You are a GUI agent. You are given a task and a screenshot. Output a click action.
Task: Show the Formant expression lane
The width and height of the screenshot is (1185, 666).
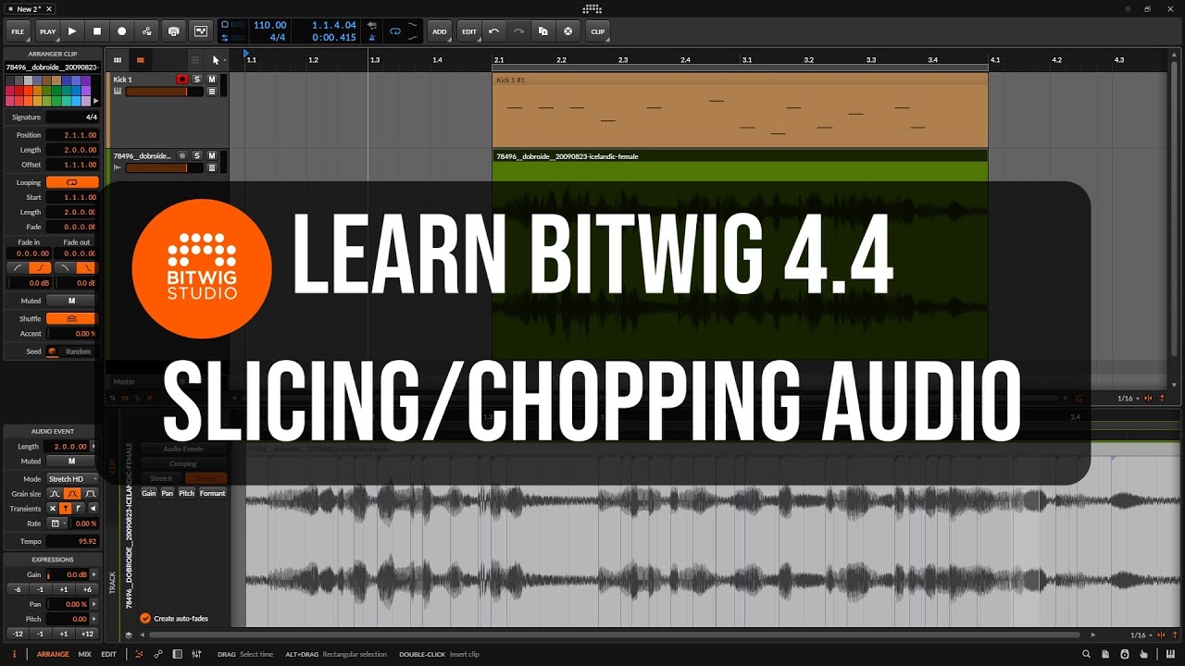(212, 493)
